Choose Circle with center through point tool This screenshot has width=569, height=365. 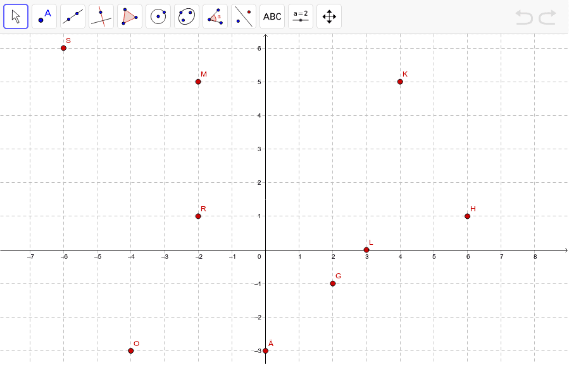tap(158, 16)
